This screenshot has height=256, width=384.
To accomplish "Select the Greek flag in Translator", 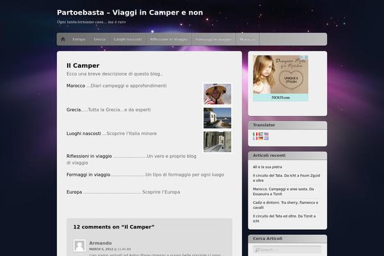I will point(266,138).
